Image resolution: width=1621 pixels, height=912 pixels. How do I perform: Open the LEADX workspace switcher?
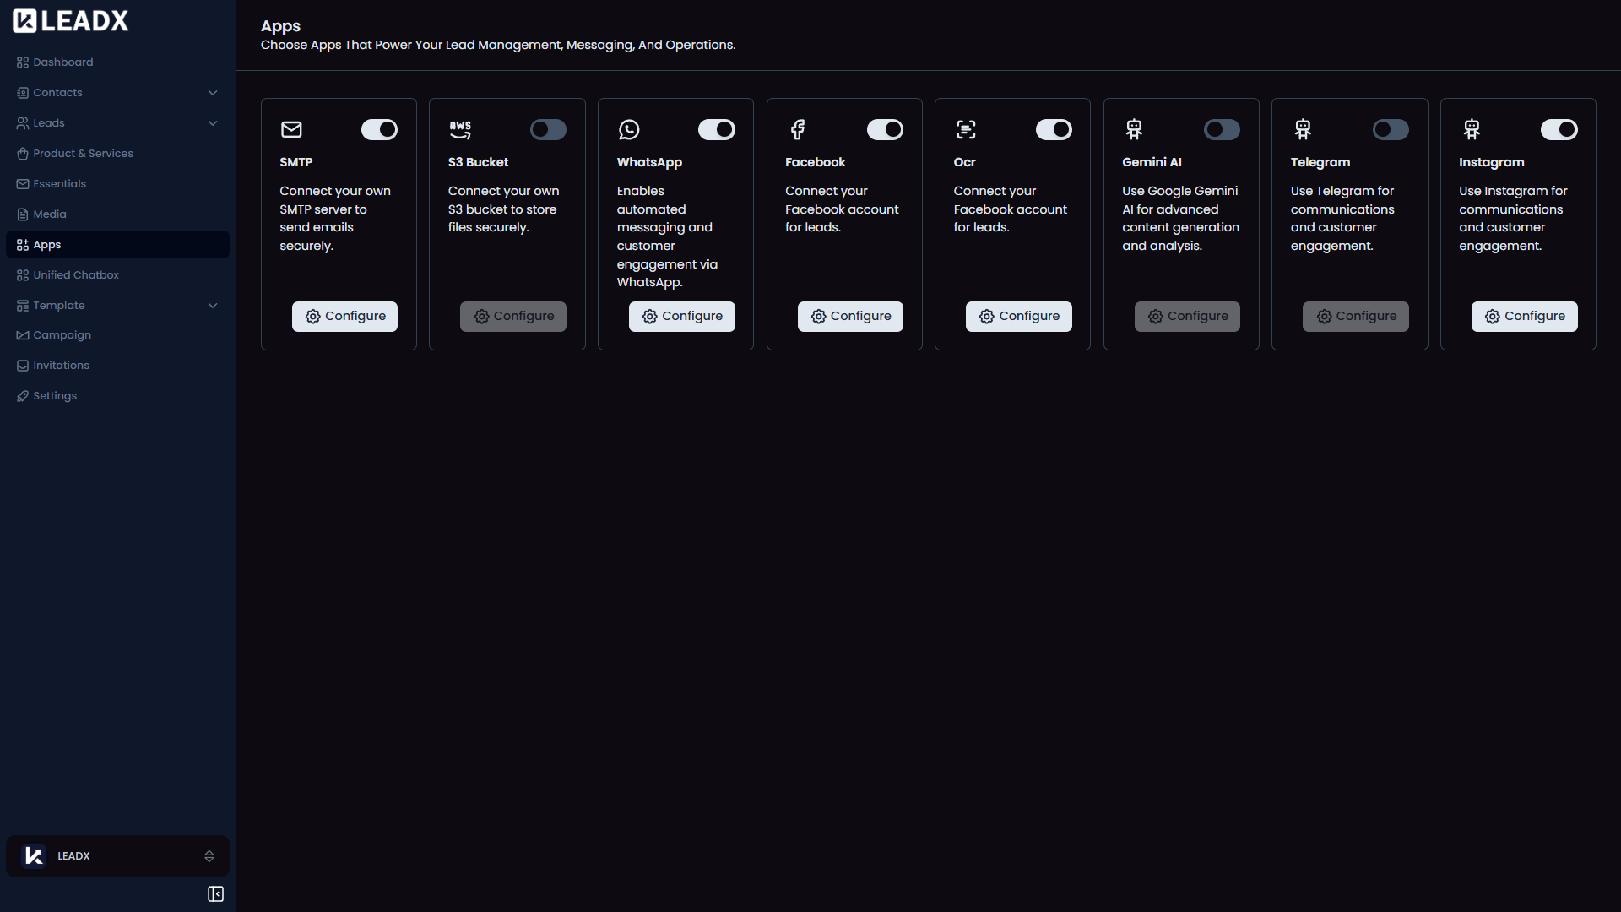[117, 855]
